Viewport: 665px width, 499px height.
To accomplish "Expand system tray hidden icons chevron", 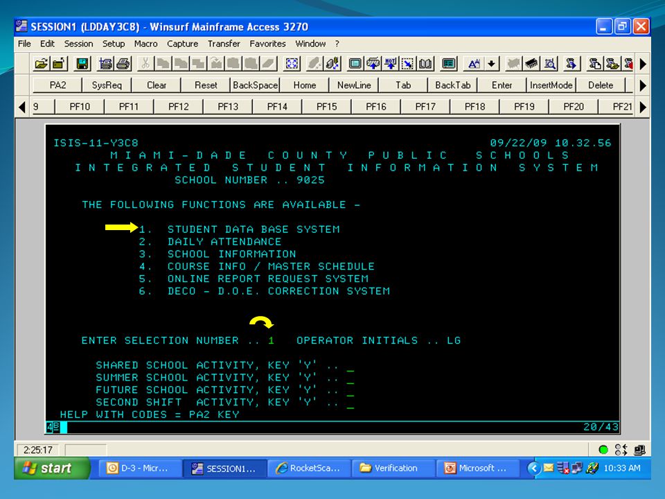I will [534, 468].
